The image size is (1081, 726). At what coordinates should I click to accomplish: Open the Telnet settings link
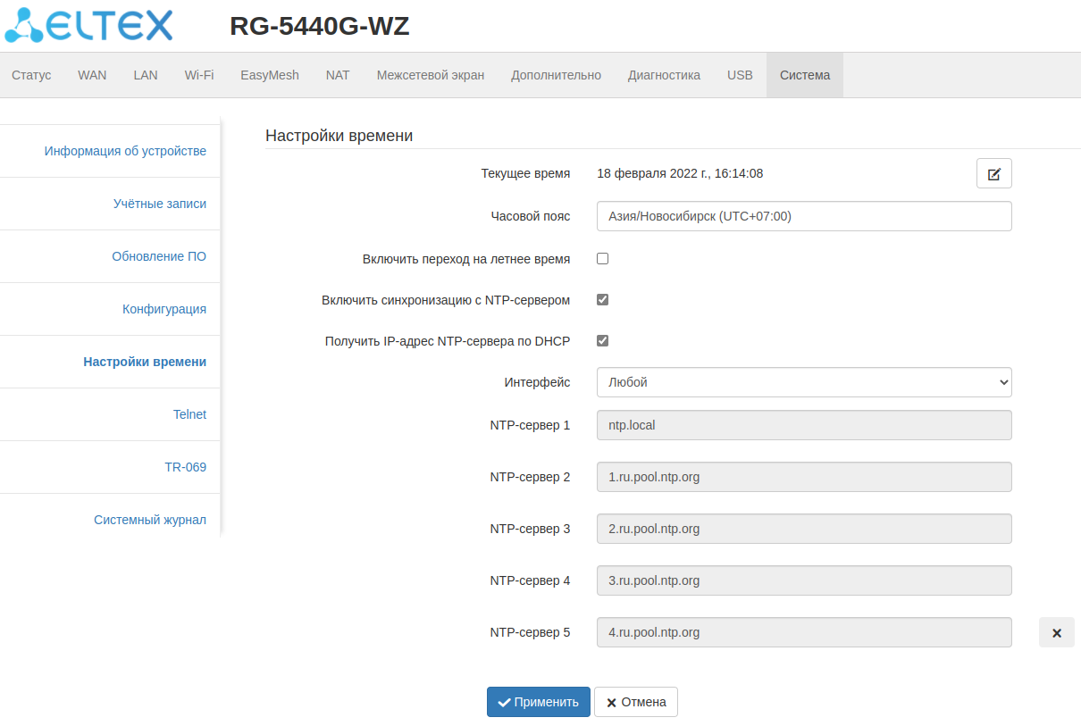(189, 414)
